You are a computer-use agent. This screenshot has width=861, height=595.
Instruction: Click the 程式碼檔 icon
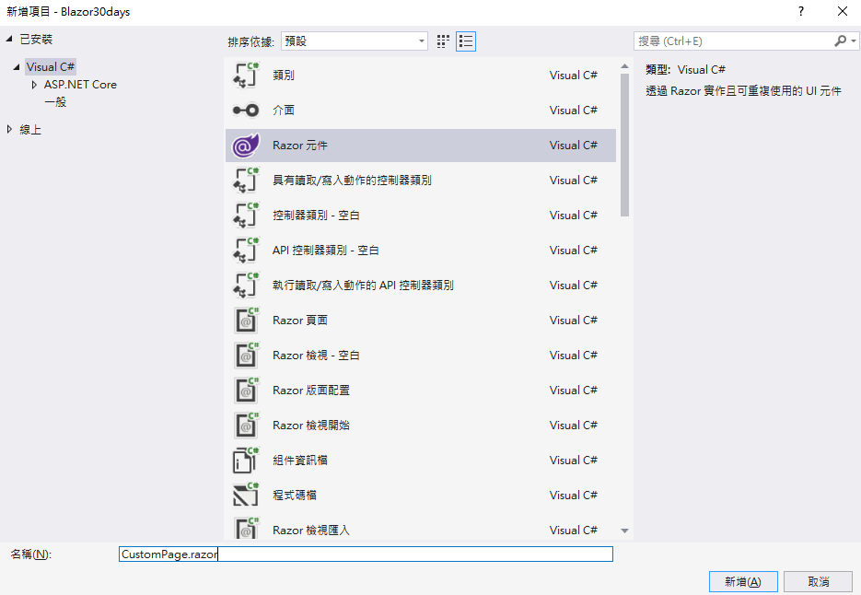[x=246, y=496]
